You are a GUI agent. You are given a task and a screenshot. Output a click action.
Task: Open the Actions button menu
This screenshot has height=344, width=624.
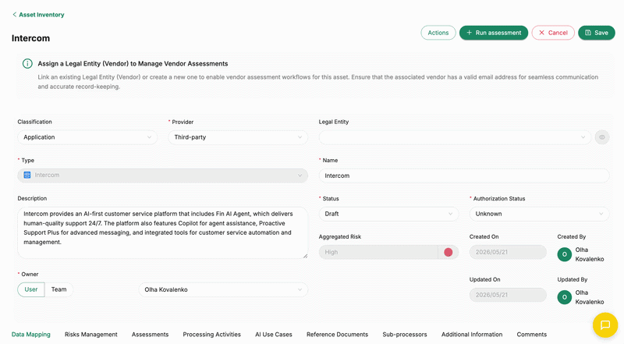click(x=438, y=33)
